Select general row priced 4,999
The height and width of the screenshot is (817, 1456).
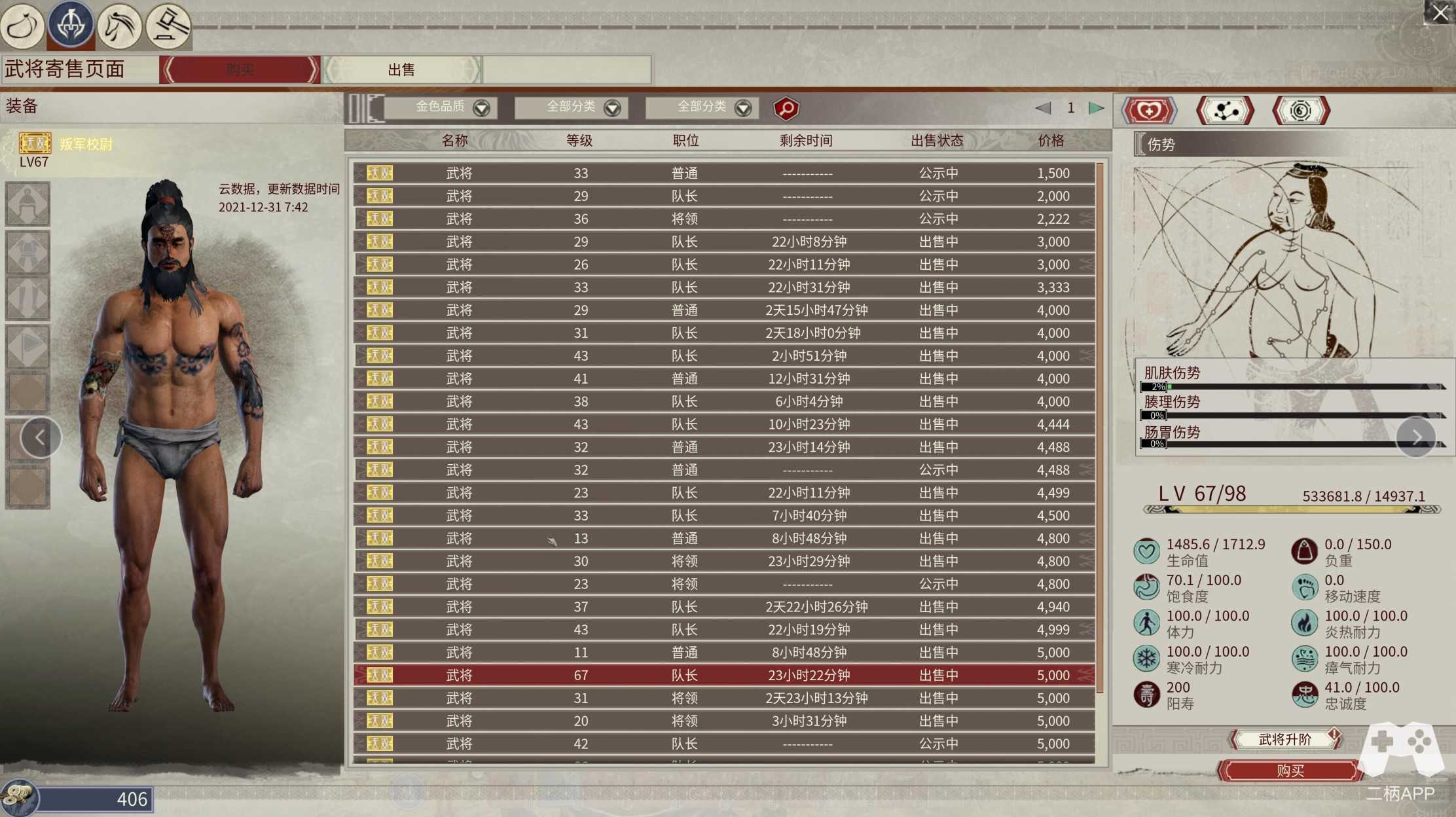click(724, 630)
